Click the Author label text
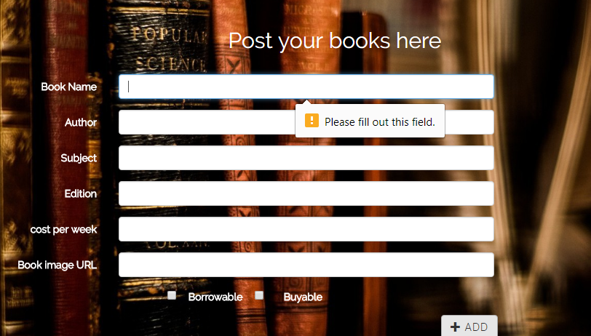Screen dimensions: 591x336 pos(81,122)
